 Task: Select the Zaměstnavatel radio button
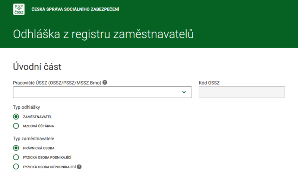coord(16,117)
